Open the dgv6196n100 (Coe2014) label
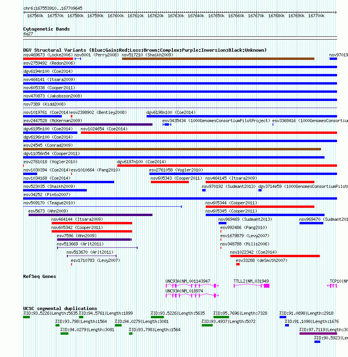The image size is (348, 357). 48,137
